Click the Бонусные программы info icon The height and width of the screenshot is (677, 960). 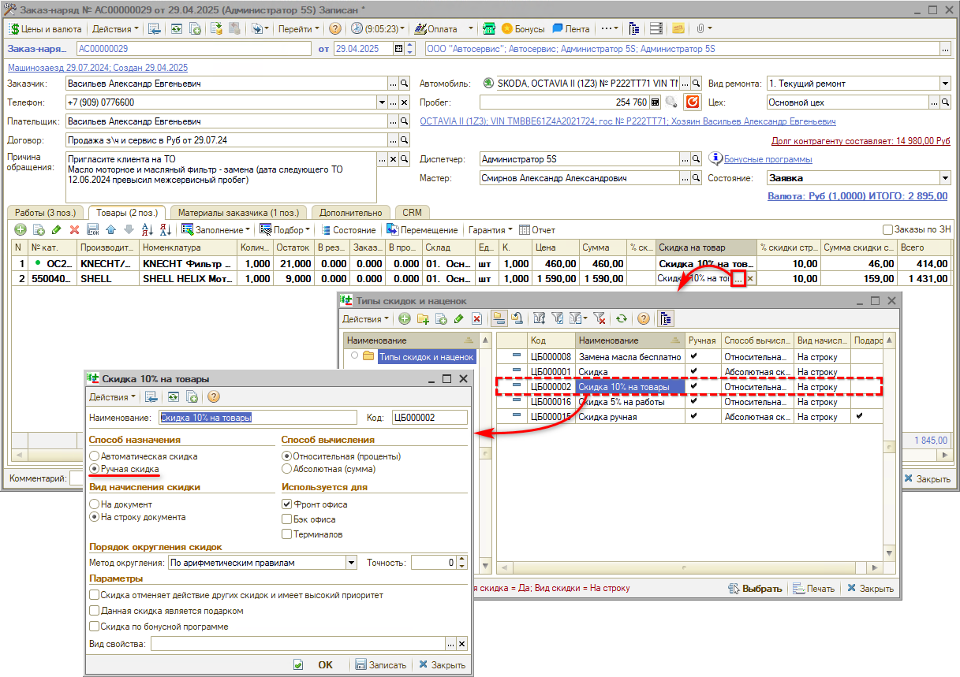click(715, 158)
